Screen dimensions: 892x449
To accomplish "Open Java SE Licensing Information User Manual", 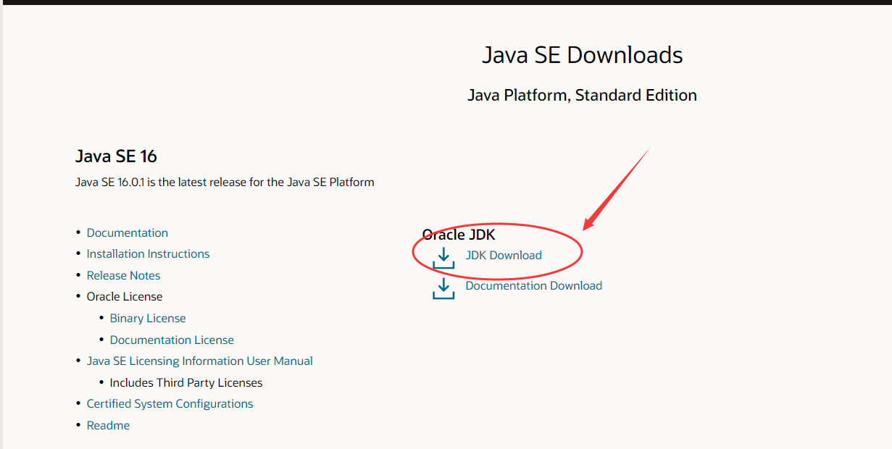I will click(x=200, y=361).
